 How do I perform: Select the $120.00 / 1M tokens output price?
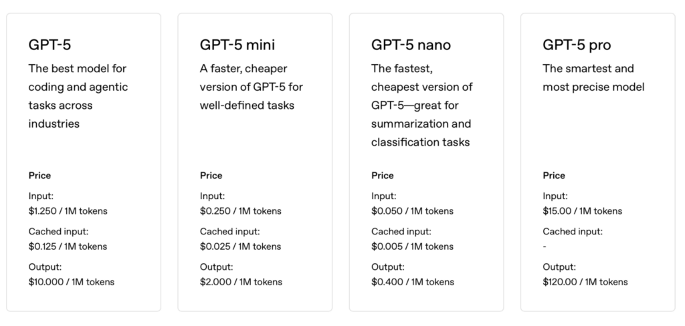[585, 282]
